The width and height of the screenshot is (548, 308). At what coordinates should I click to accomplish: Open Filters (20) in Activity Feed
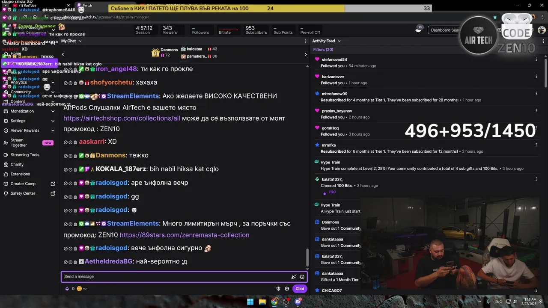323,50
